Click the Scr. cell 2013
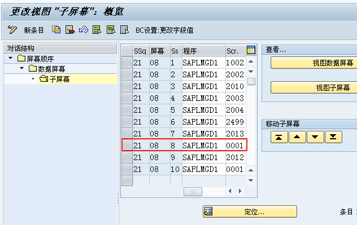Screen dimensions: 357x225 coord(236,134)
